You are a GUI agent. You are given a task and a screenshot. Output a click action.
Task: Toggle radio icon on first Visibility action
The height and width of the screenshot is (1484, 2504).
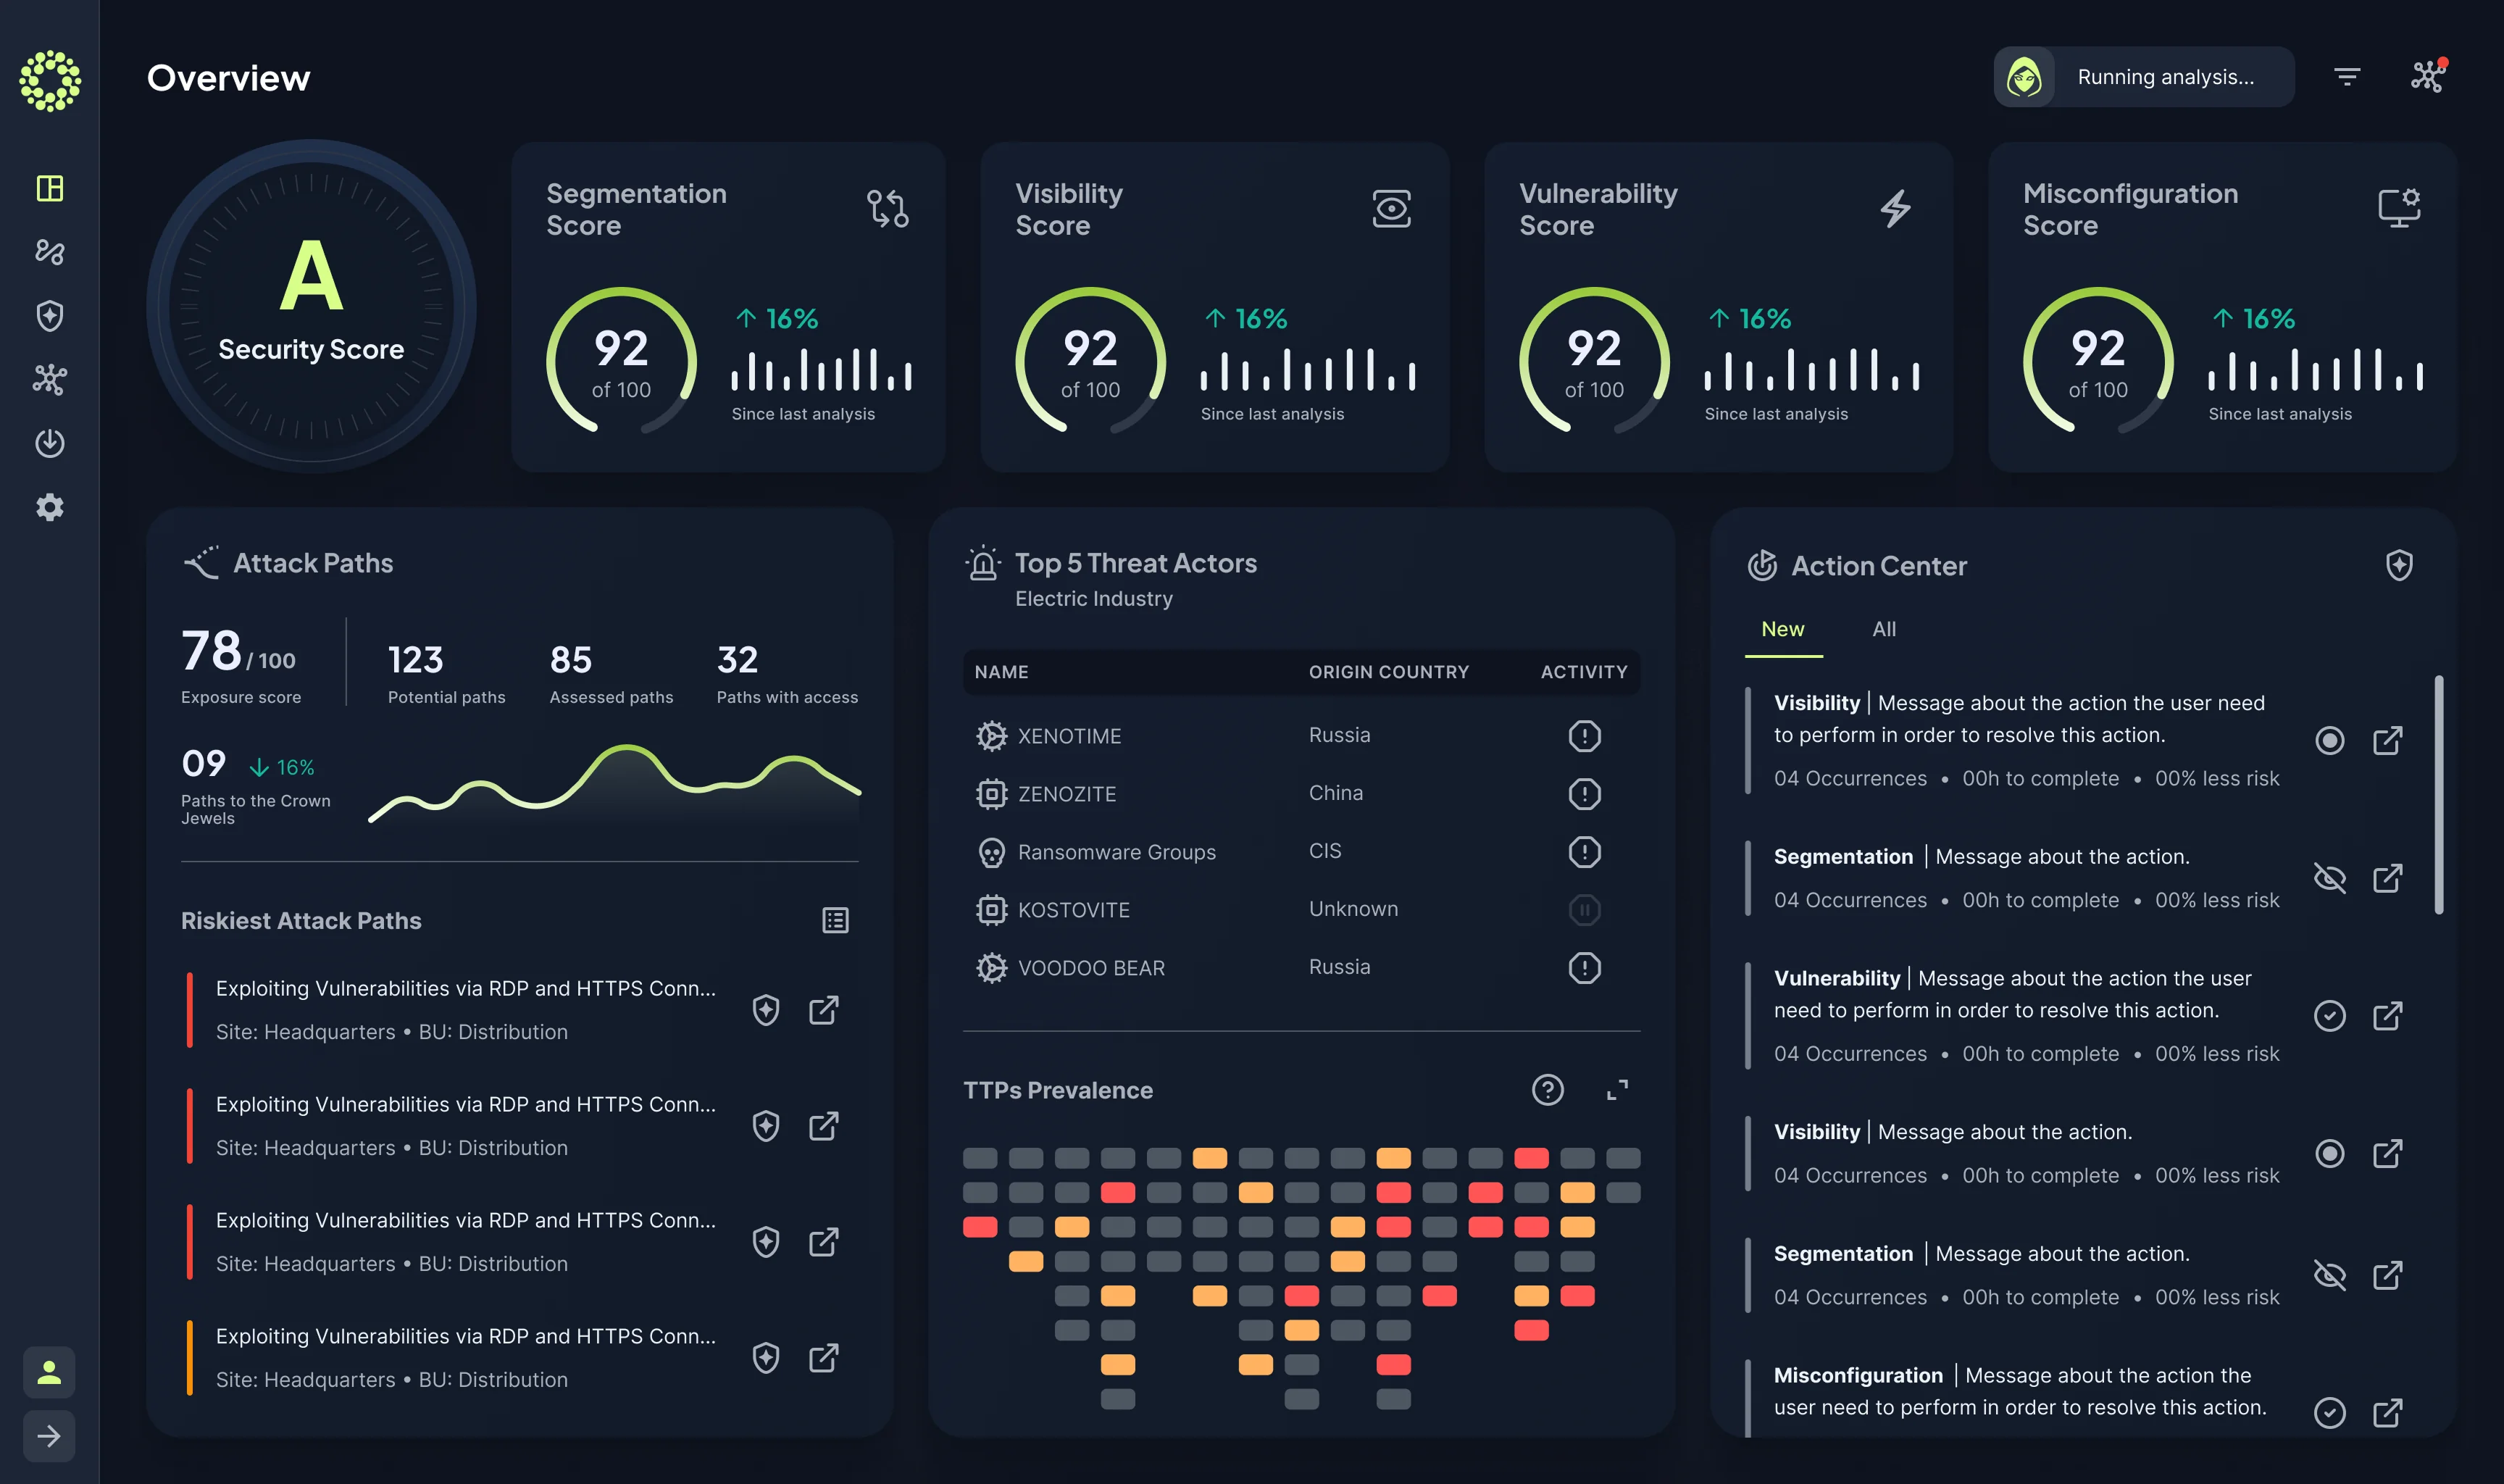[2329, 740]
